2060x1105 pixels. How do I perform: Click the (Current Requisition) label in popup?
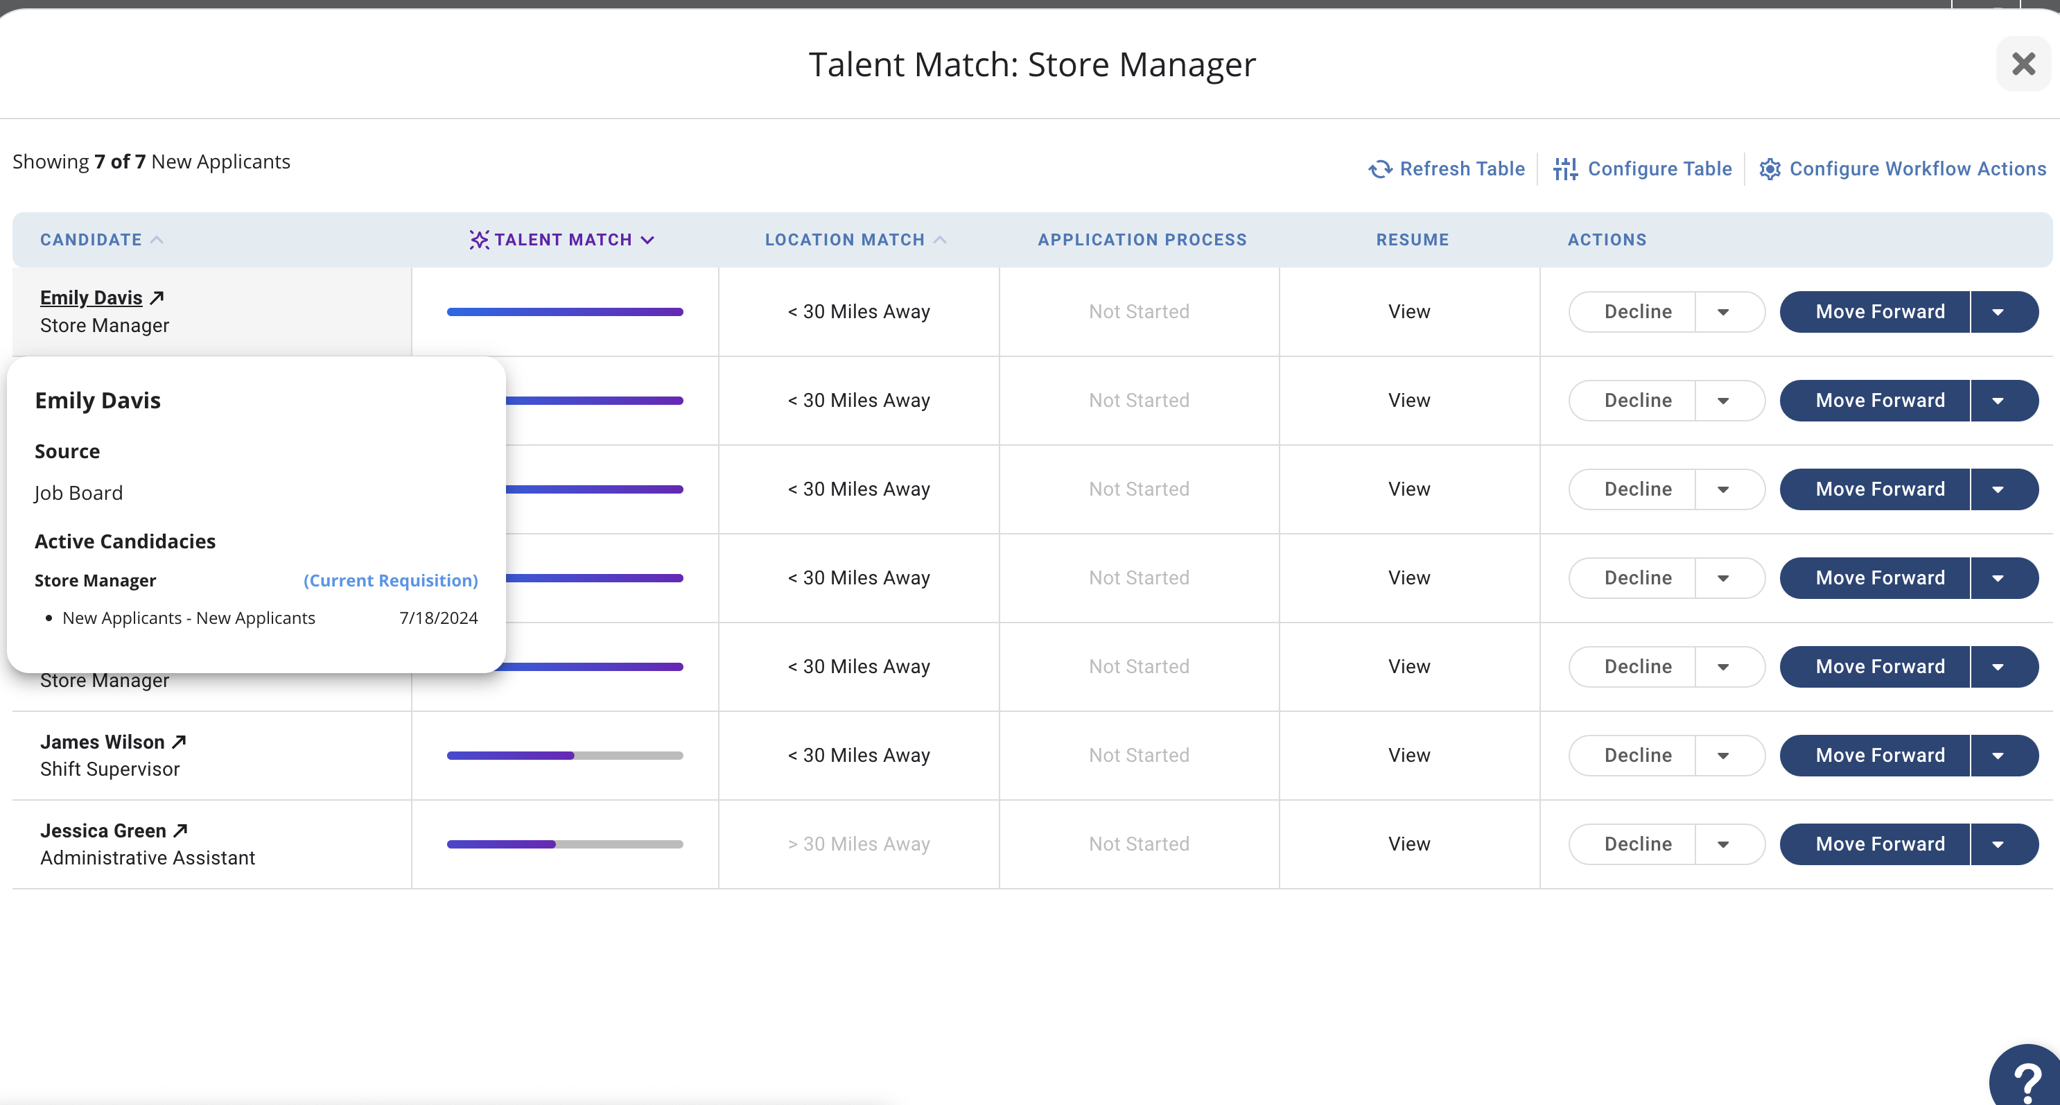[x=390, y=580]
